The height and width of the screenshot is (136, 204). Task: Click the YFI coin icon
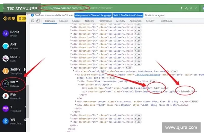[5, 121]
